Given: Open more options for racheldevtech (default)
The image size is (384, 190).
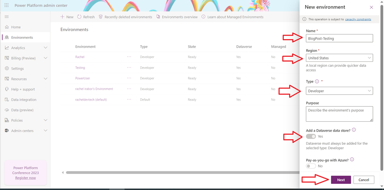Looking at the screenshot, I should (129, 99).
